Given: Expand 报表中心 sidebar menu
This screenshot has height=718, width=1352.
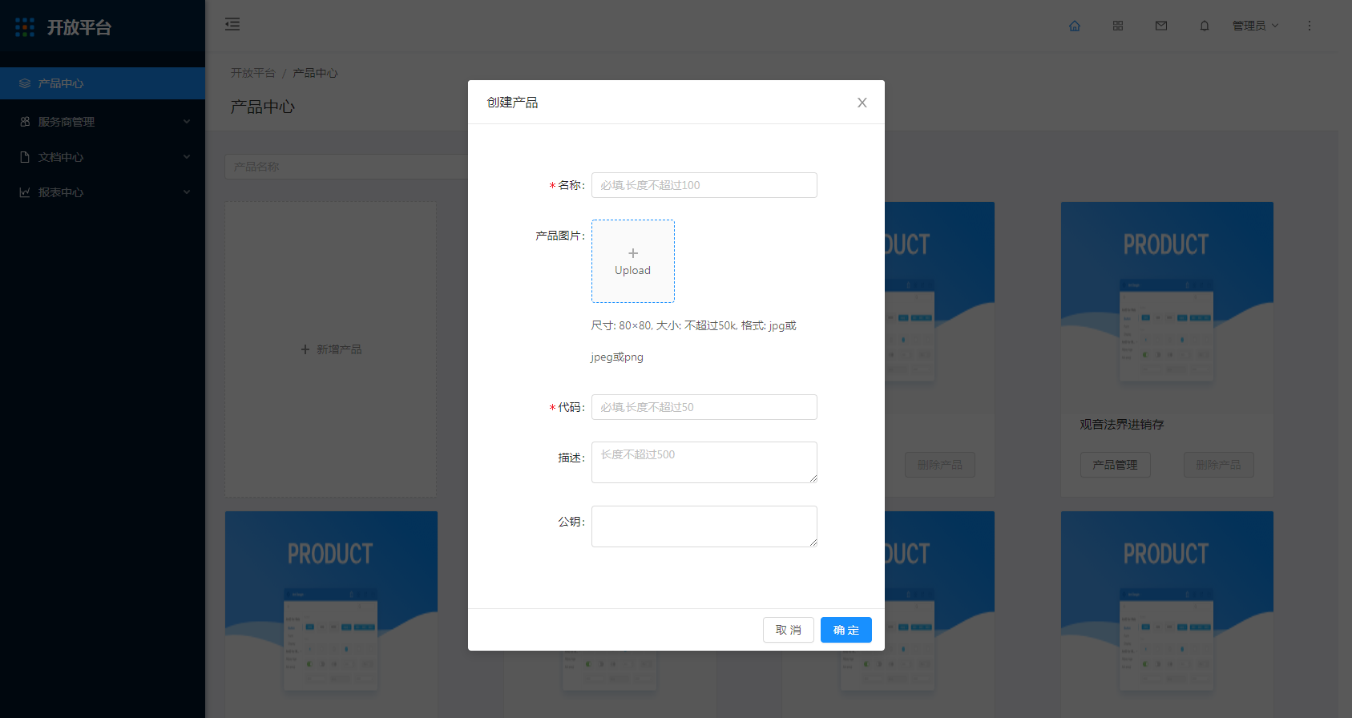Looking at the screenshot, I should tap(103, 192).
